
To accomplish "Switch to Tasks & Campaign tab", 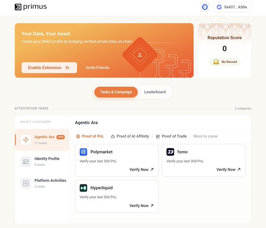I will click(116, 92).
